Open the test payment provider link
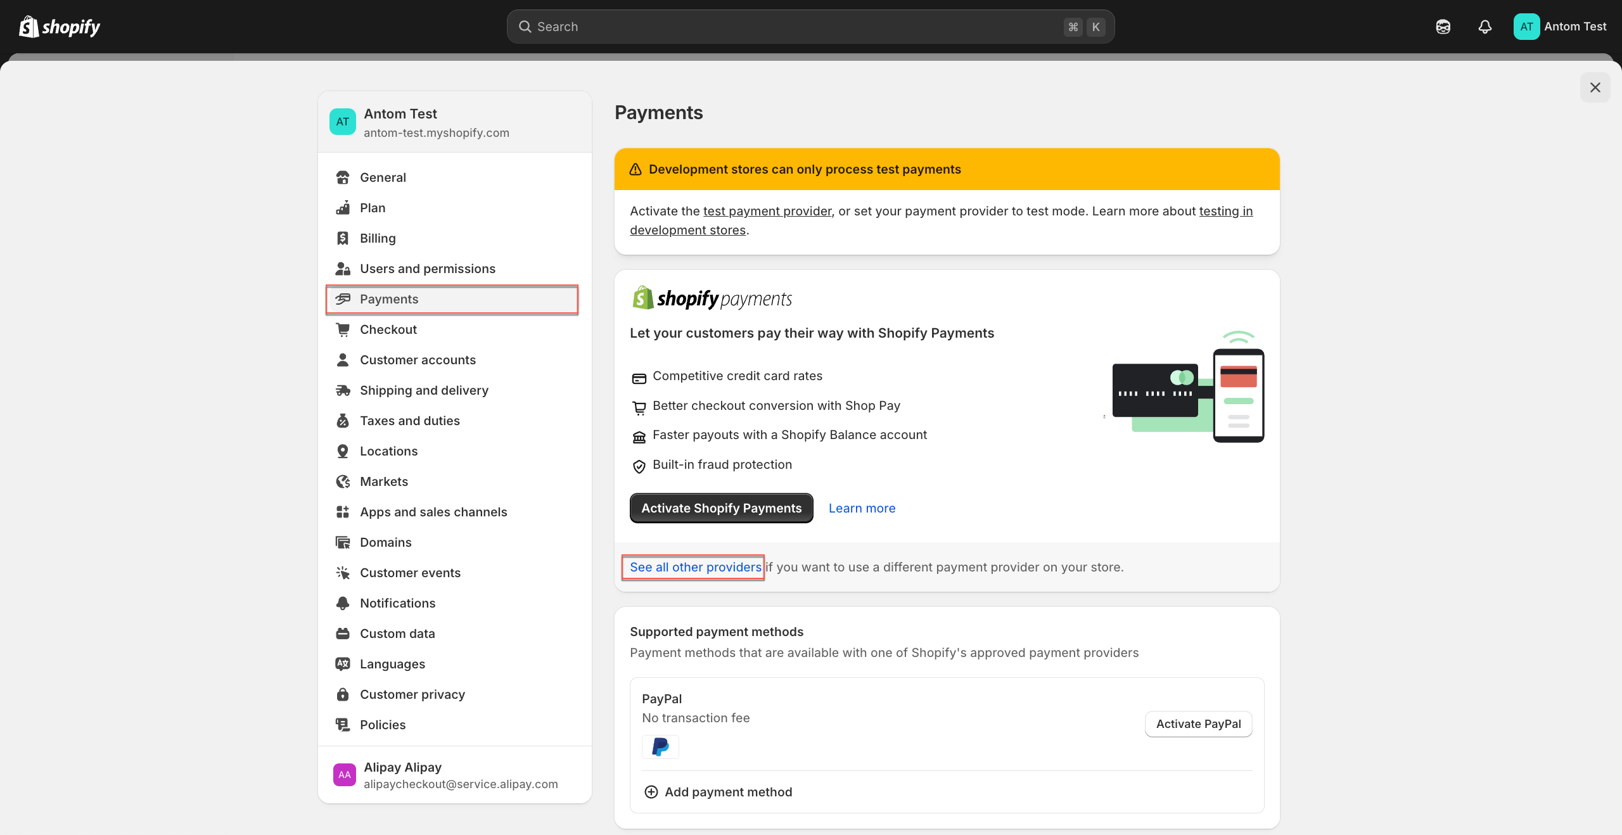This screenshot has height=835, width=1622. pos(767,211)
